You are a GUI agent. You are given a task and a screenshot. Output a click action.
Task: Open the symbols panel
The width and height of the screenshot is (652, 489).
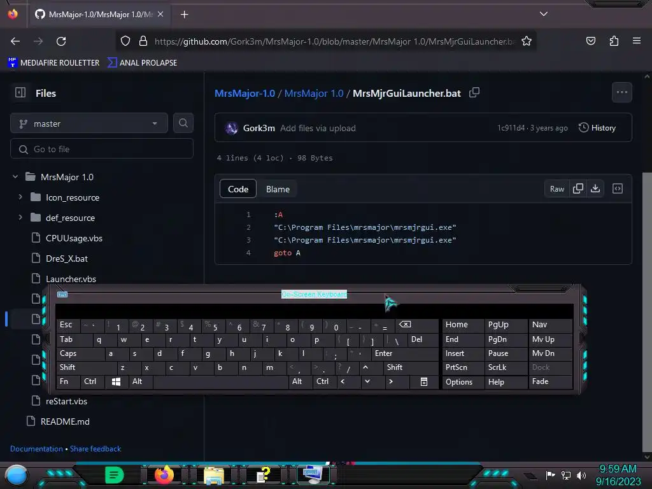[618, 188]
